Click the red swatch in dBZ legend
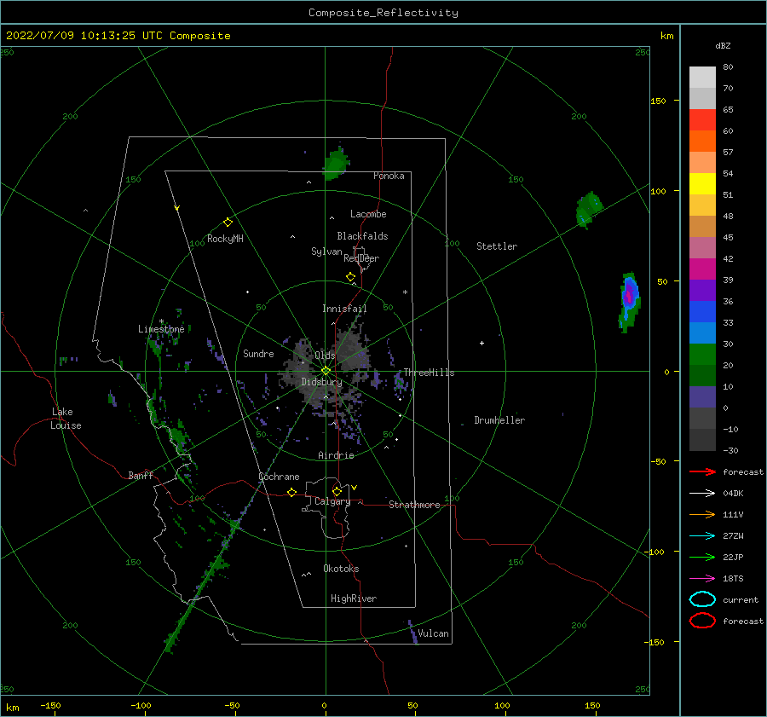The height and width of the screenshot is (717, 767). (702, 120)
